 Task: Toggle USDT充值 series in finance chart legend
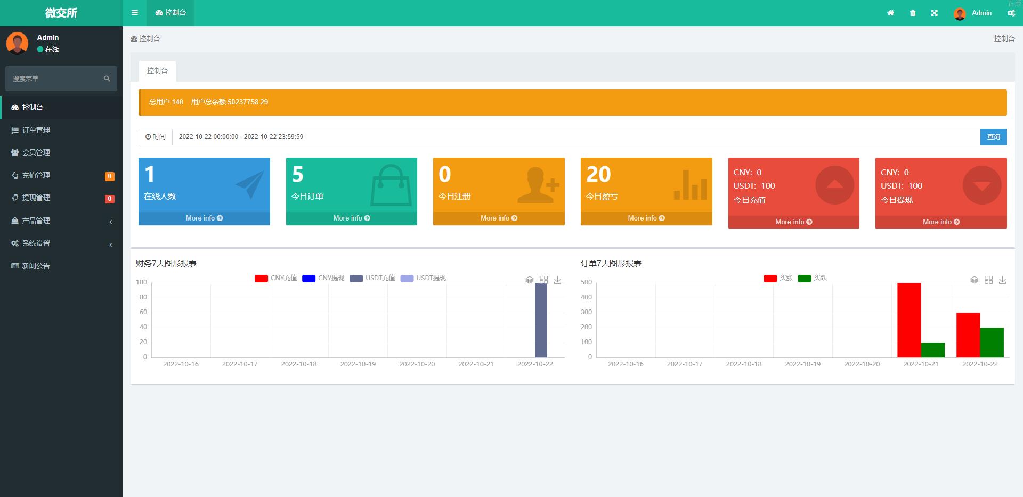point(372,278)
